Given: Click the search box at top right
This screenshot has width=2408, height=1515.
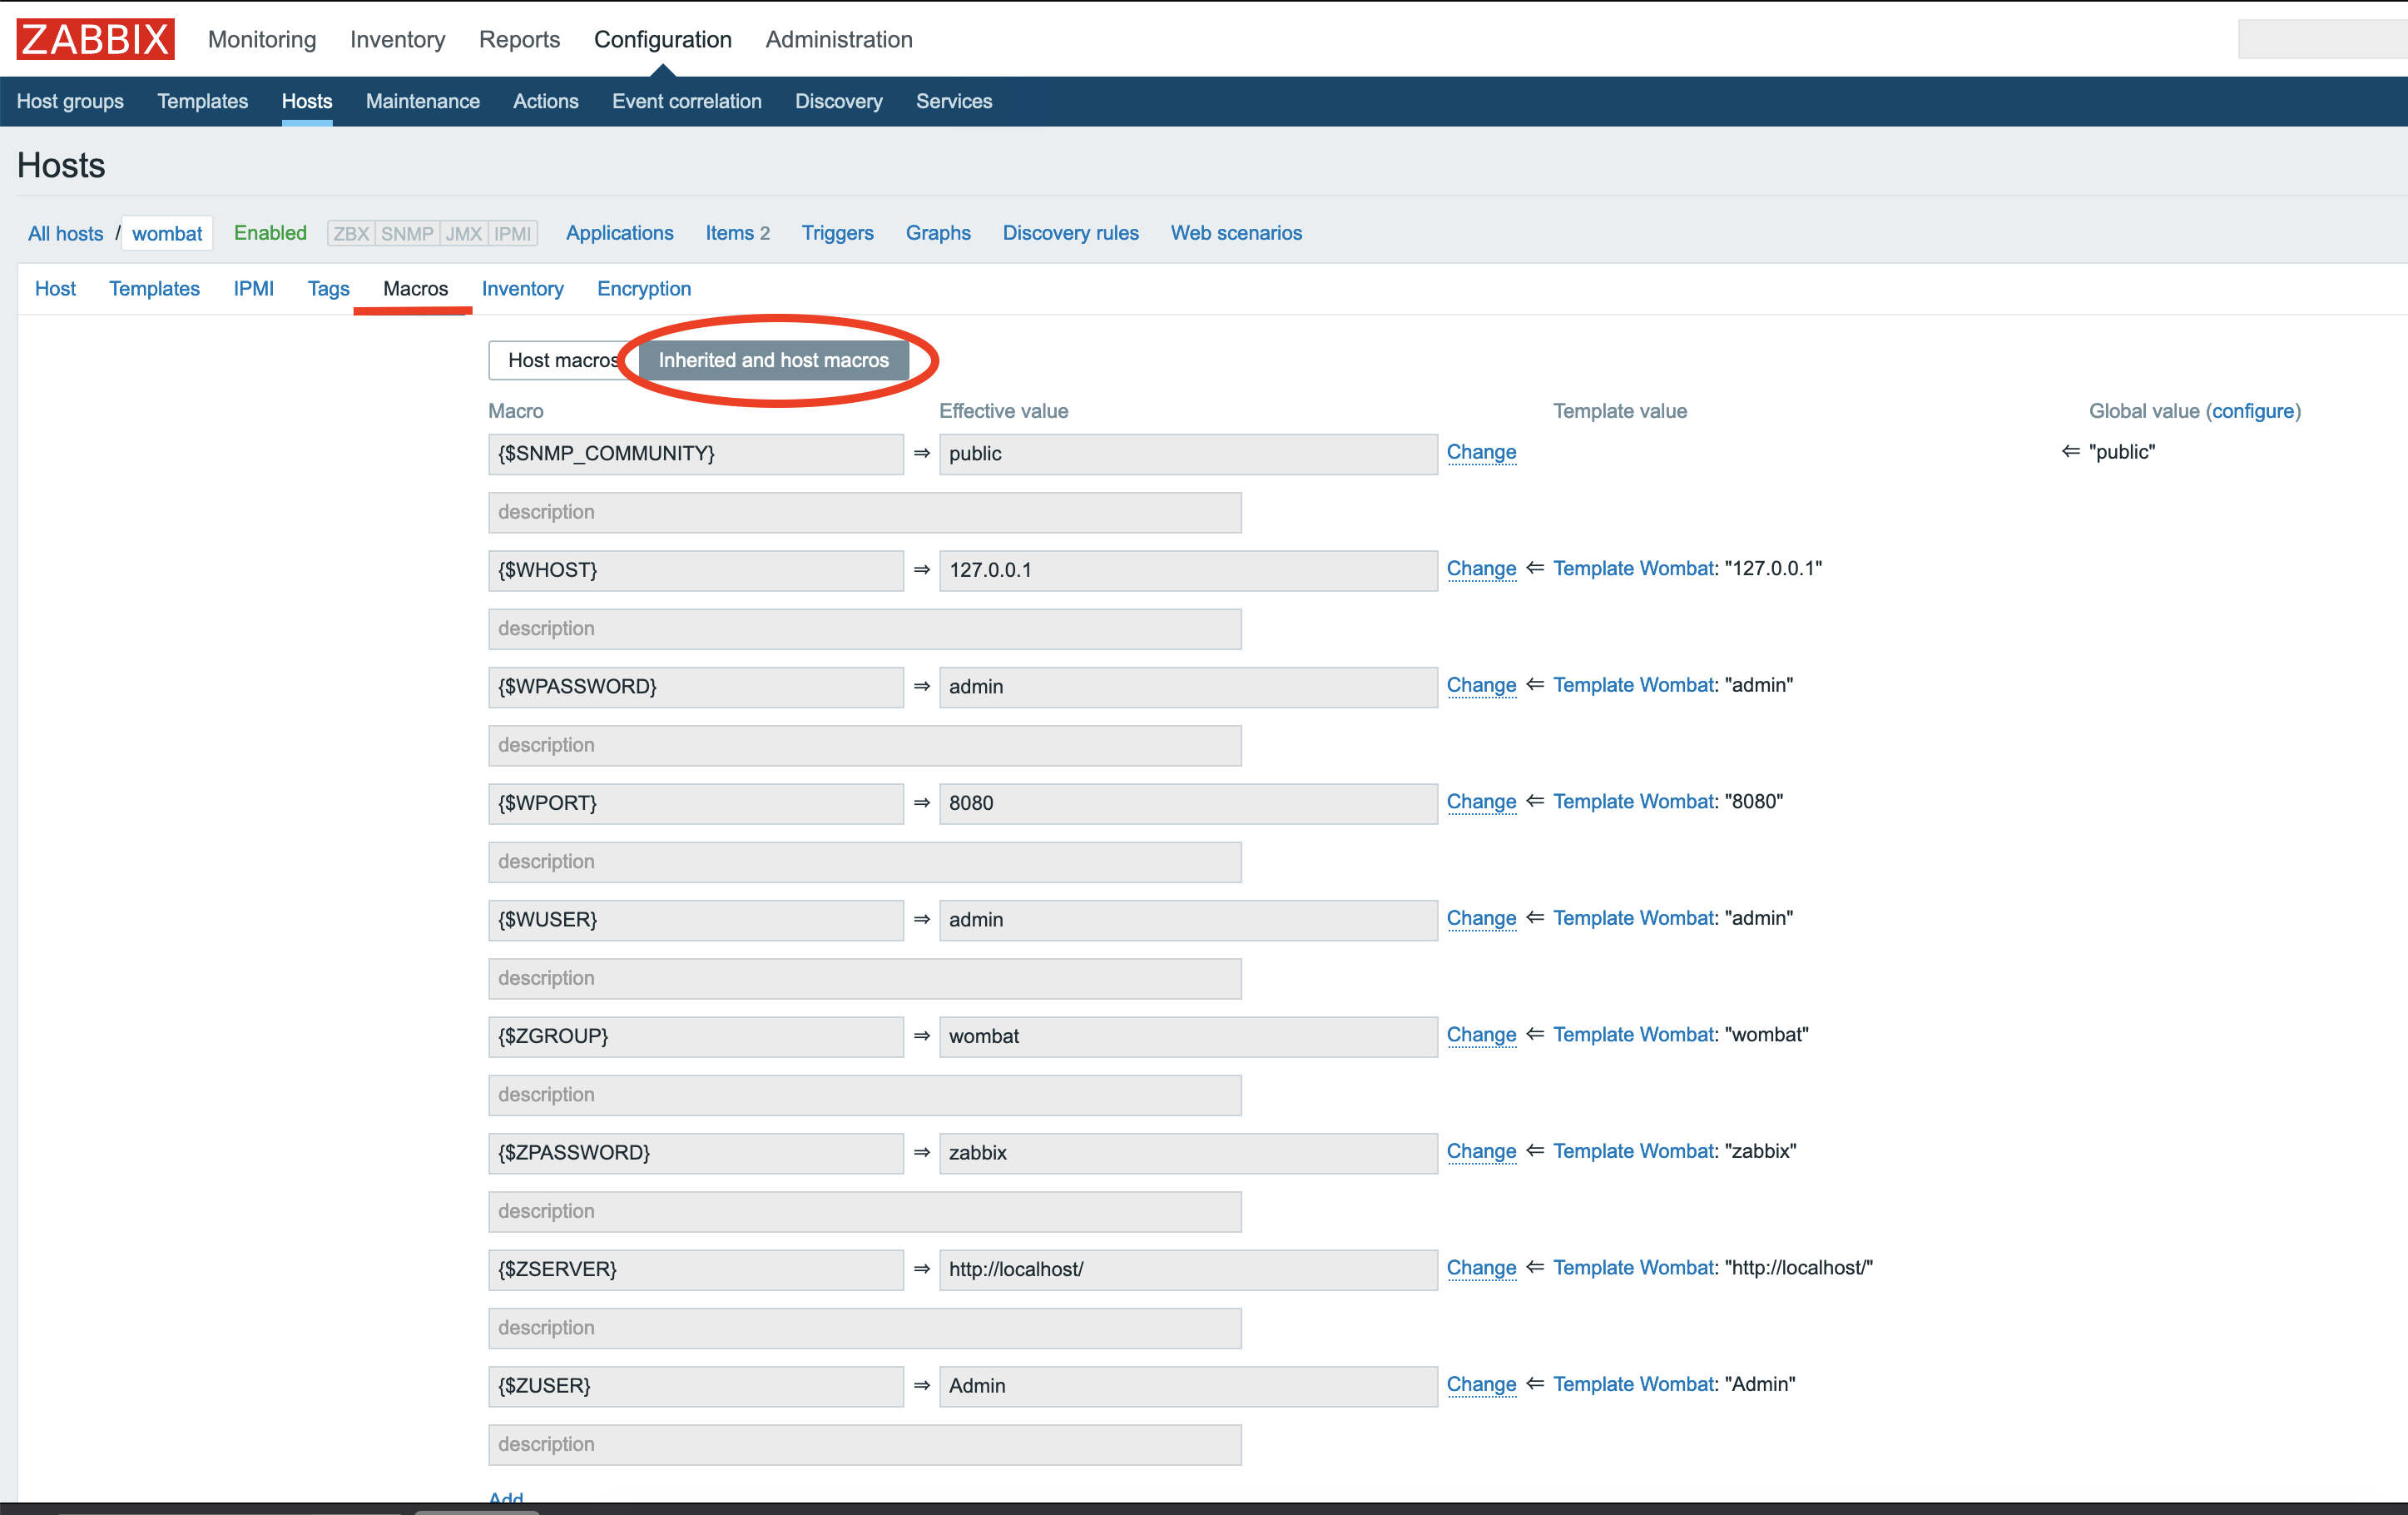Looking at the screenshot, I should (x=2322, y=39).
